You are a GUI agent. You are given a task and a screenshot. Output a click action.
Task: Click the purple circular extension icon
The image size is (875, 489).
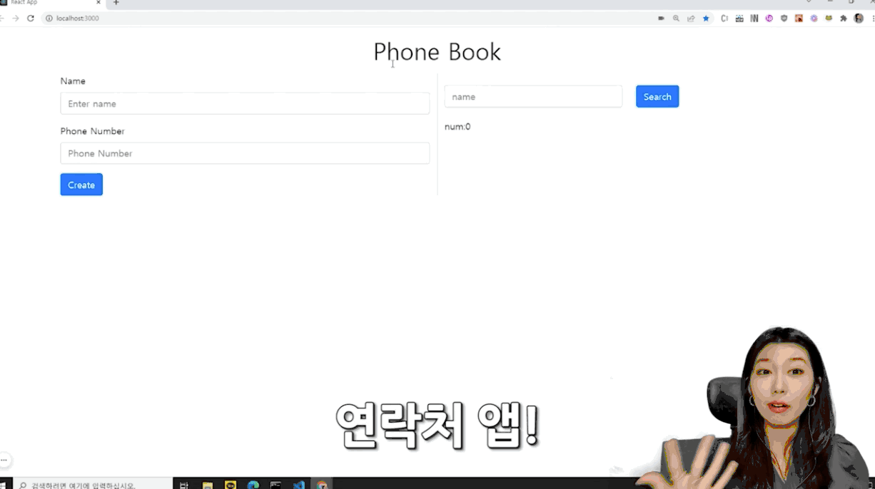769,19
